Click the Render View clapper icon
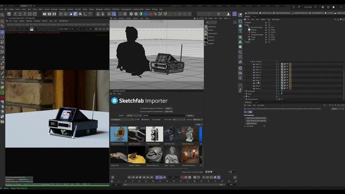 [44, 14]
